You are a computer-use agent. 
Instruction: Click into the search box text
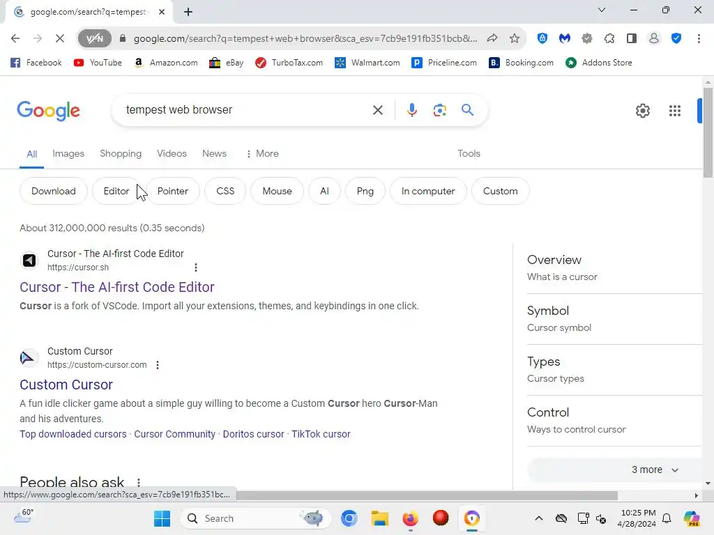[x=179, y=110]
